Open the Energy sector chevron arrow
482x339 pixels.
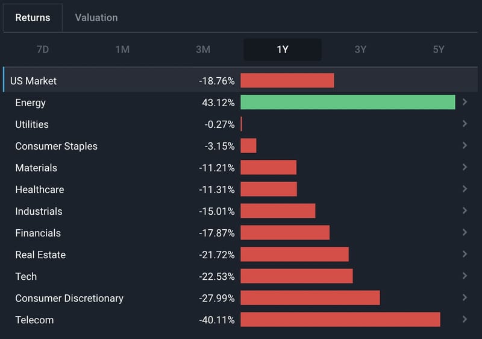coord(465,102)
